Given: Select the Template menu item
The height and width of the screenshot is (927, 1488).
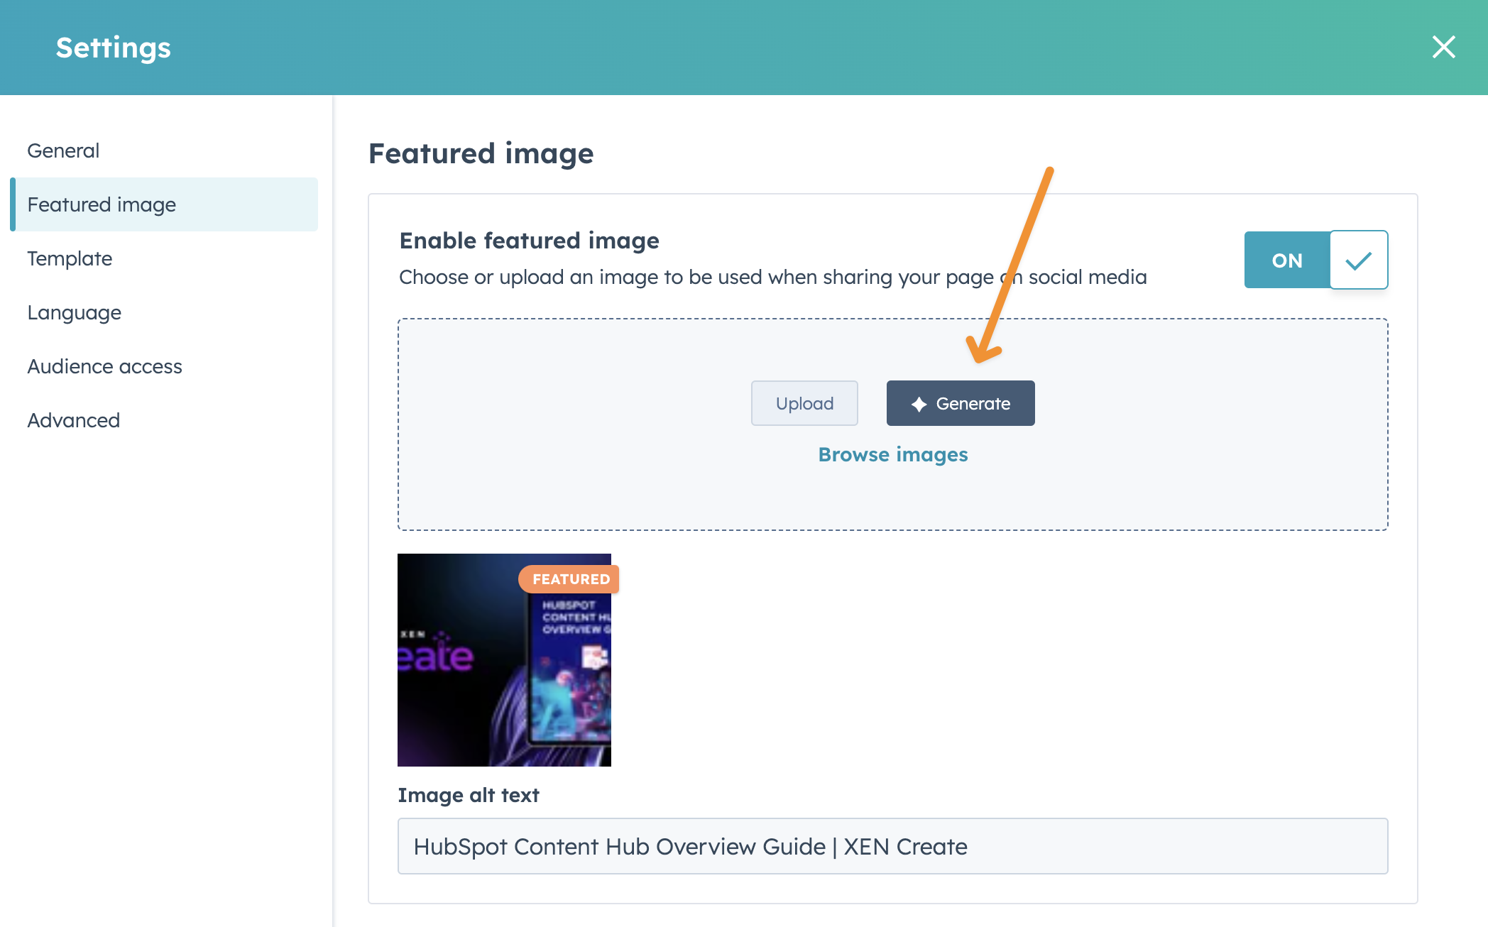Looking at the screenshot, I should pyautogui.click(x=70, y=258).
